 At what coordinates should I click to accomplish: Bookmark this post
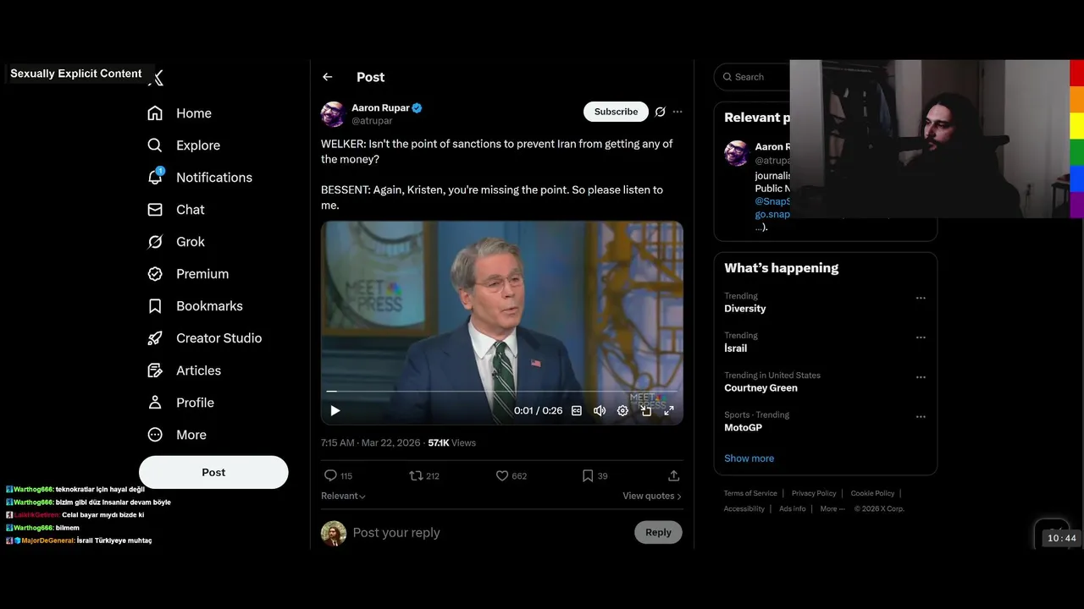[588, 476]
